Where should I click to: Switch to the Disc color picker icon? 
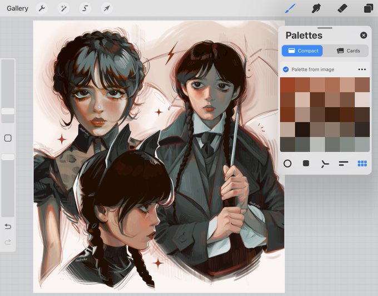pos(287,163)
